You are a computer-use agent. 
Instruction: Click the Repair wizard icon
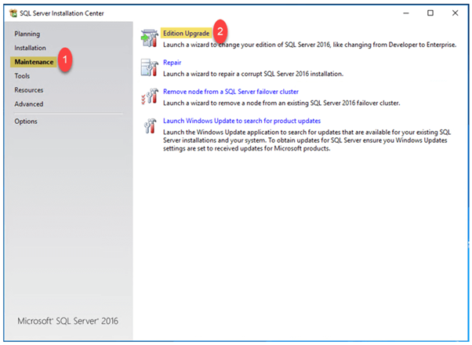(x=150, y=67)
